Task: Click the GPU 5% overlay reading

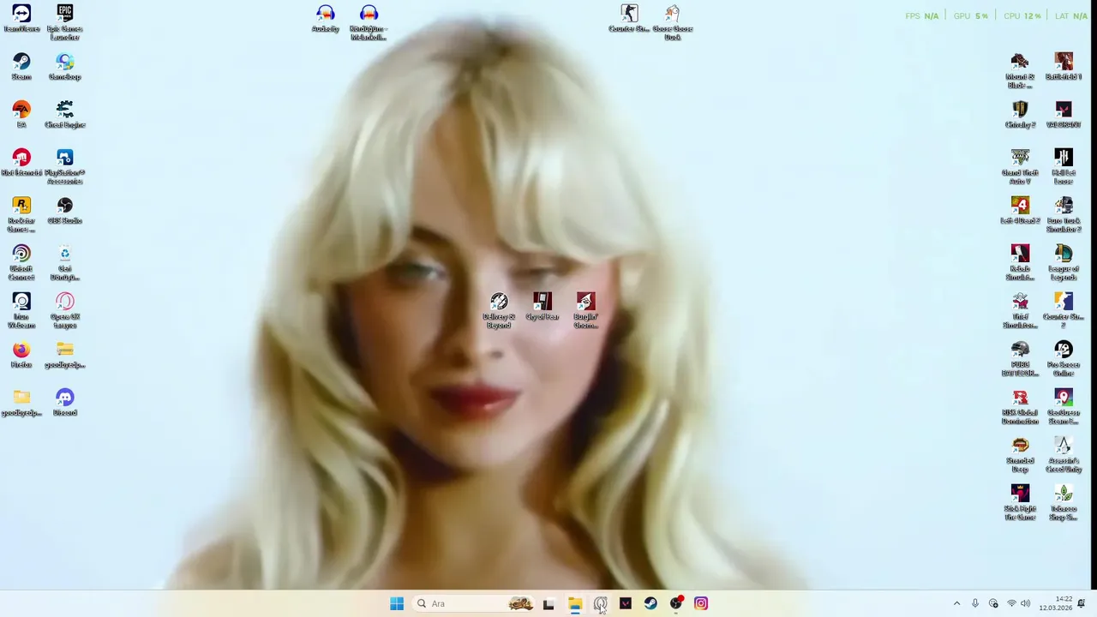Action: click(971, 16)
